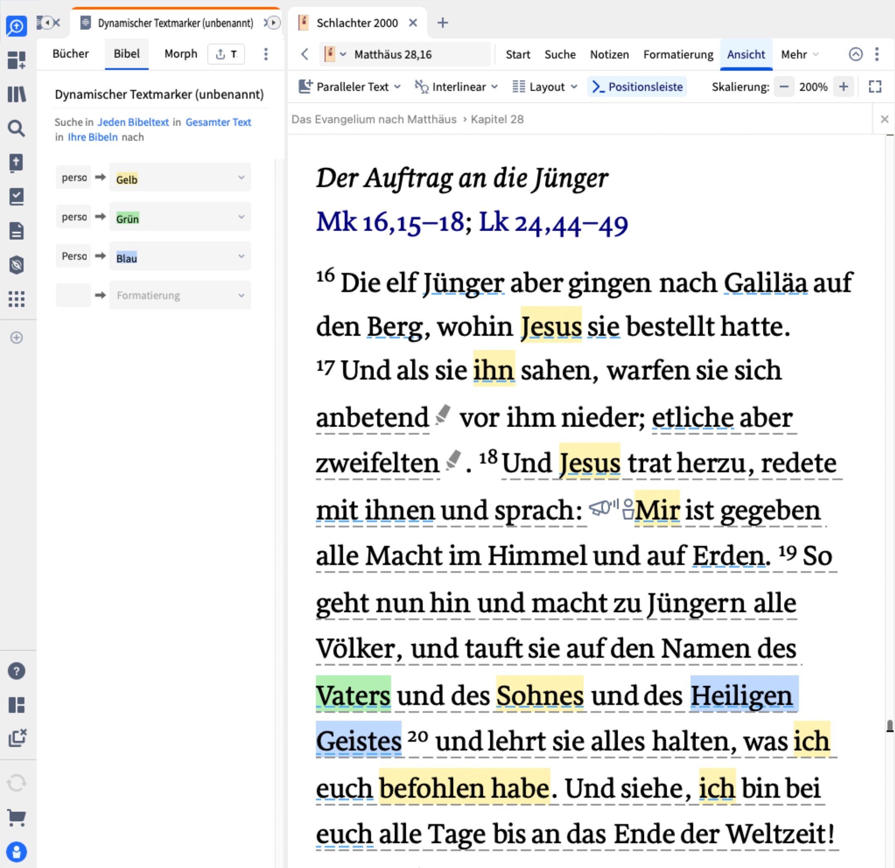Viewport: 895px width, 868px height.
Task: Click the first 'perso' search term field
Action: (x=73, y=177)
